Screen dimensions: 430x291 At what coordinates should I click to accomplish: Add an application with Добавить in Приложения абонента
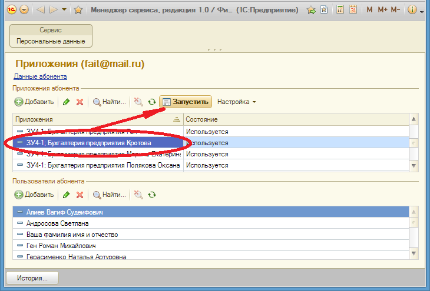point(34,102)
